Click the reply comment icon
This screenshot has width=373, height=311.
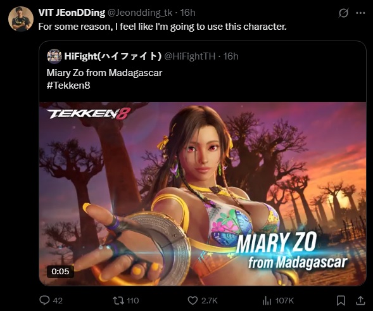(44, 300)
